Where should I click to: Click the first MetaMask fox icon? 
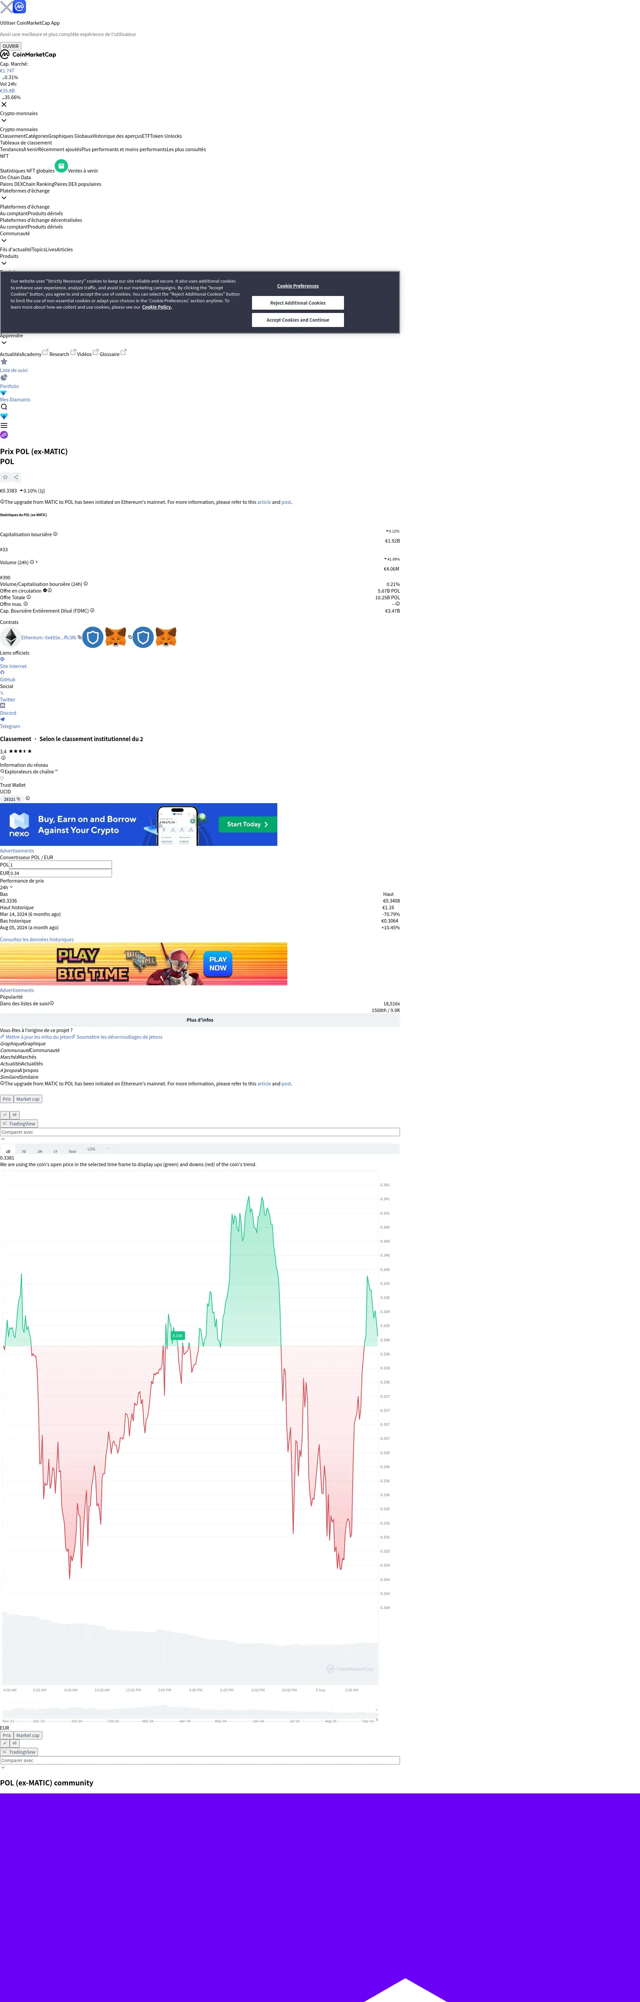(x=116, y=637)
